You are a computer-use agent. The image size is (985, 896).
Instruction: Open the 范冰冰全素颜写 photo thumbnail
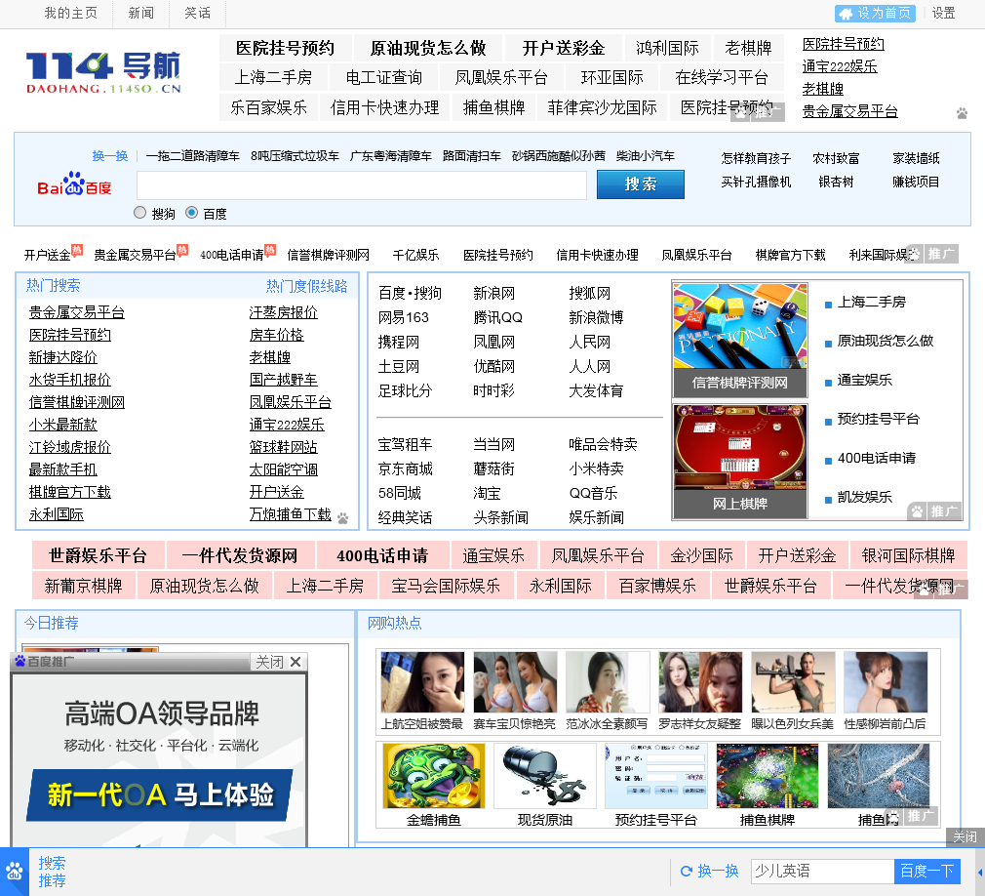coord(608,682)
